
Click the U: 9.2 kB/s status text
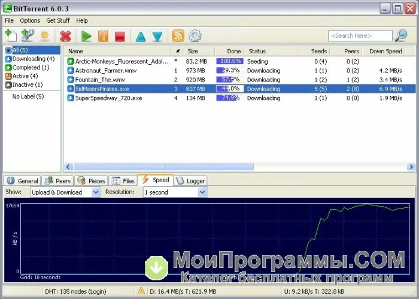pyautogui.click(x=314, y=291)
